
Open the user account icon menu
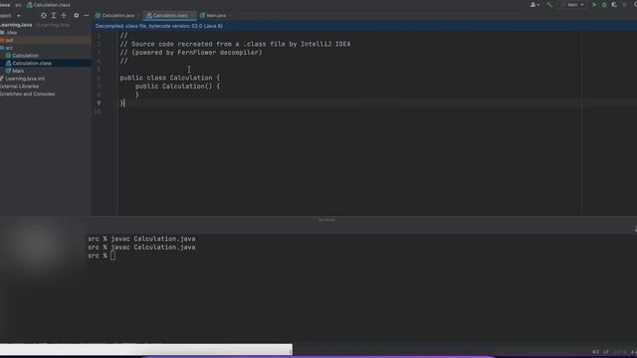click(534, 5)
